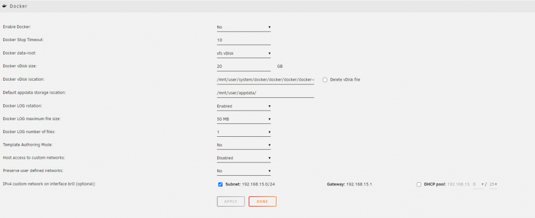Click the DHCP pool label text
Image resolution: width=535 pixels, height=218 pixels.
(435, 184)
